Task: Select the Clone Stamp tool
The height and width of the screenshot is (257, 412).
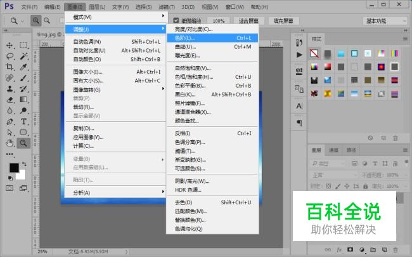Action: click(10, 89)
